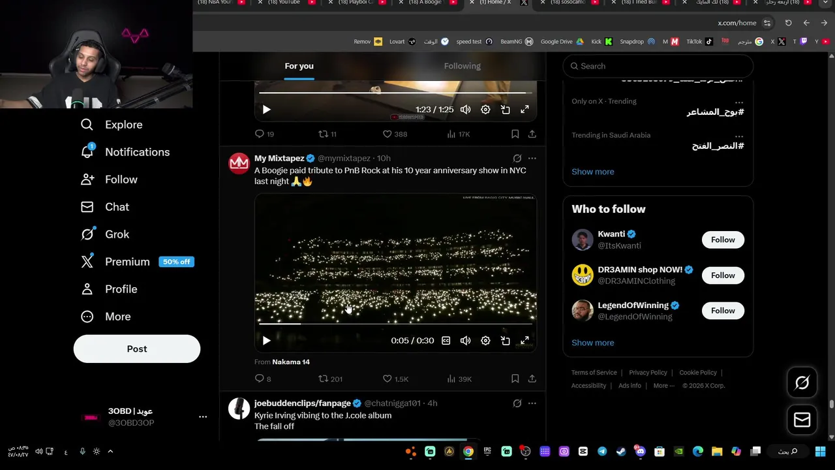Image resolution: width=835 pixels, height=470 pixels.
Task: Play the A Boogie tribute video
Action: [x=266, y=341]
